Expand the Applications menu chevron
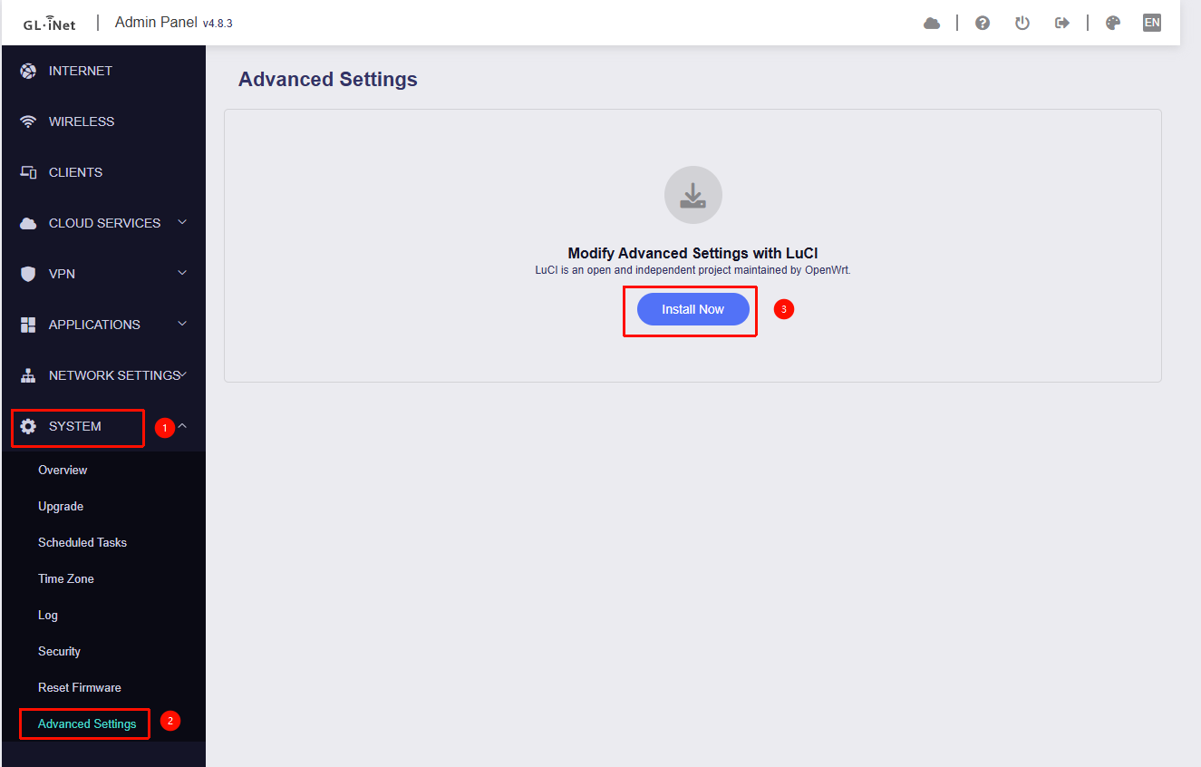The image size is (1201, 767). 182,324
